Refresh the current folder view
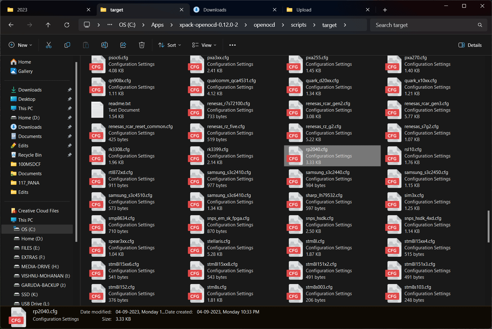 click(x=67, y=25)
